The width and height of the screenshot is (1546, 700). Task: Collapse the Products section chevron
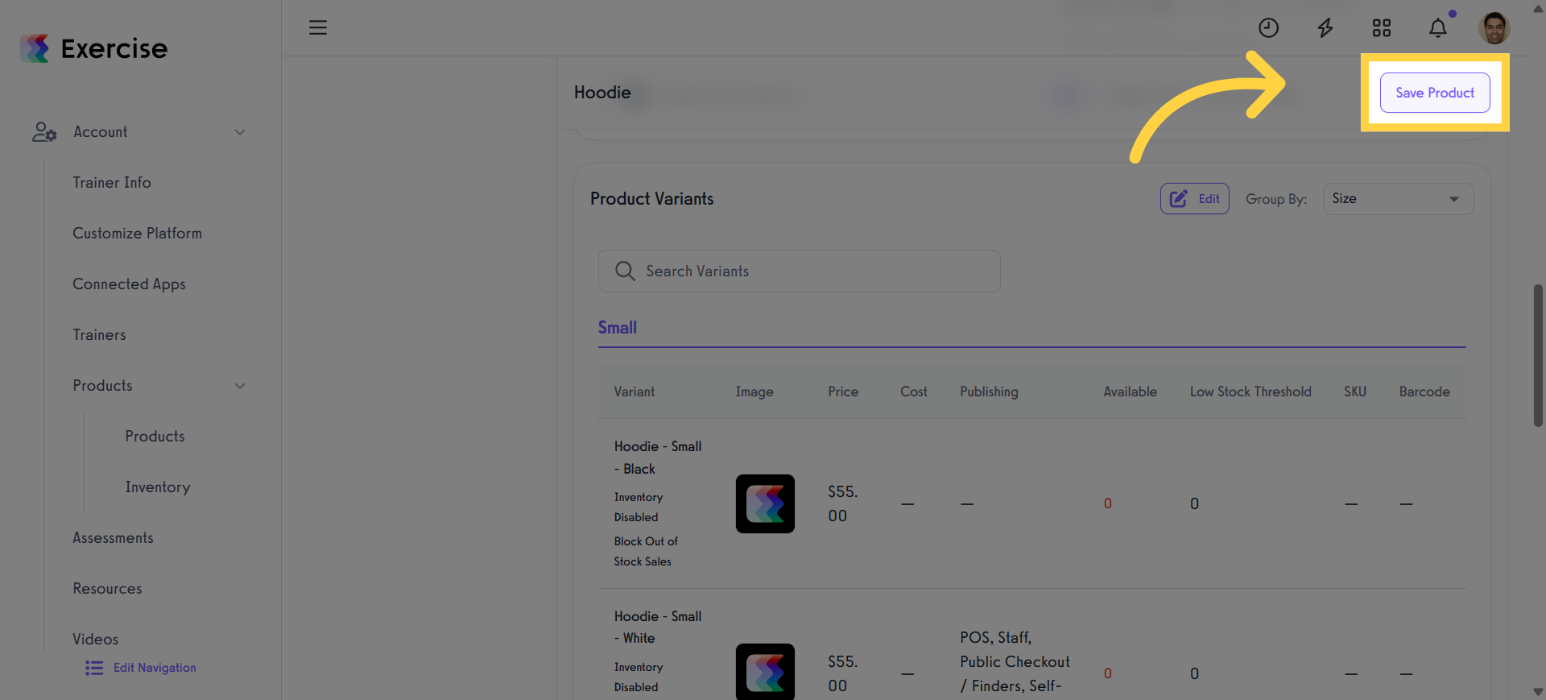(x=240, y=386)
